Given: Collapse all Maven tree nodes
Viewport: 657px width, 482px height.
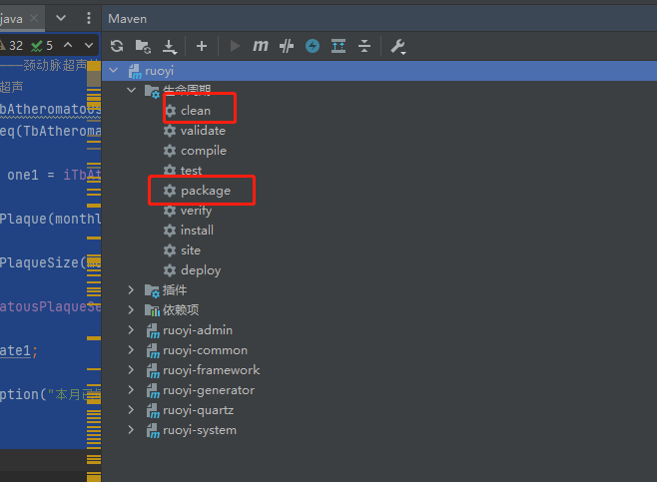Looking at the screenshot, I should (364, 46).
